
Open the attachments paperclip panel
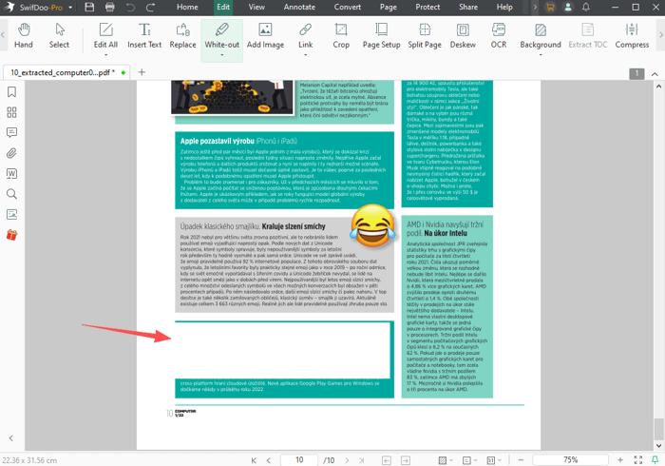(x=11, y=153)
